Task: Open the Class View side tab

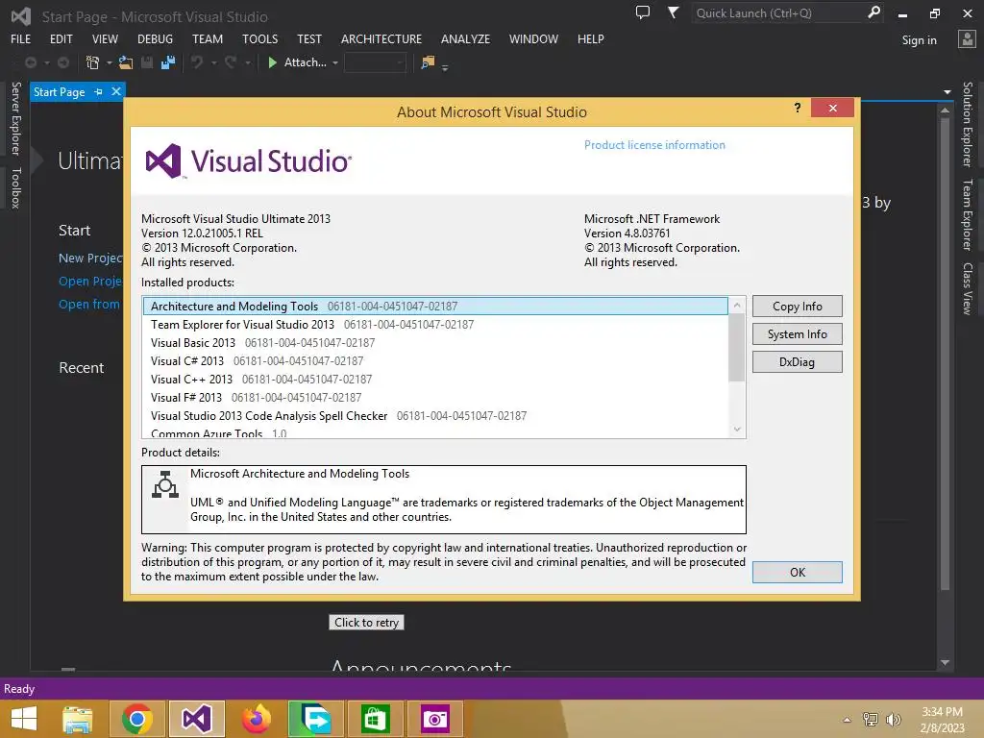Action: click(967, 288)
